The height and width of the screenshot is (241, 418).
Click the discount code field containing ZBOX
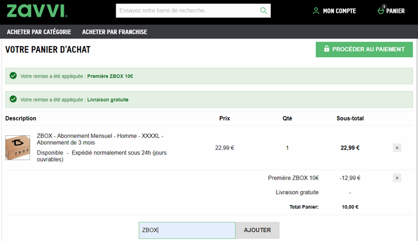pyautogui.click(x=187, y=230)
